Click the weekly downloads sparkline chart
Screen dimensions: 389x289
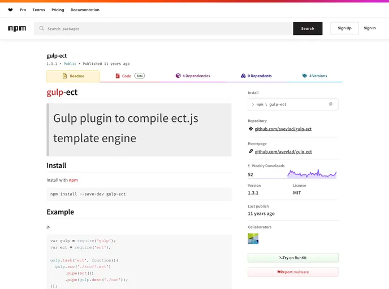312,174
